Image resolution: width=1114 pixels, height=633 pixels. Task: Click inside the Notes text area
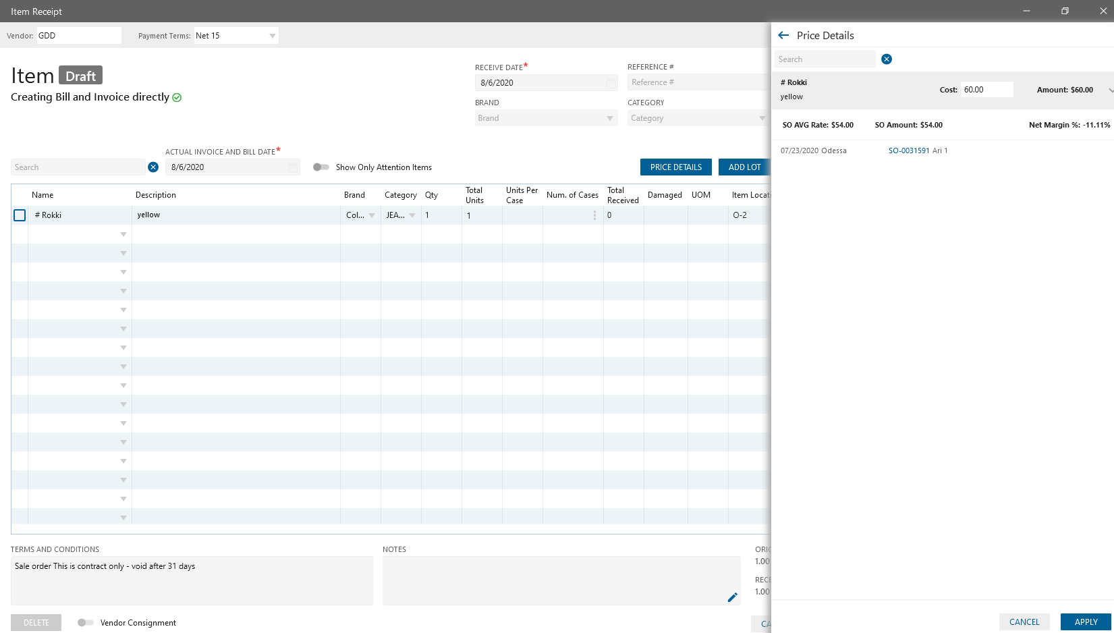(x=561, y=580)
